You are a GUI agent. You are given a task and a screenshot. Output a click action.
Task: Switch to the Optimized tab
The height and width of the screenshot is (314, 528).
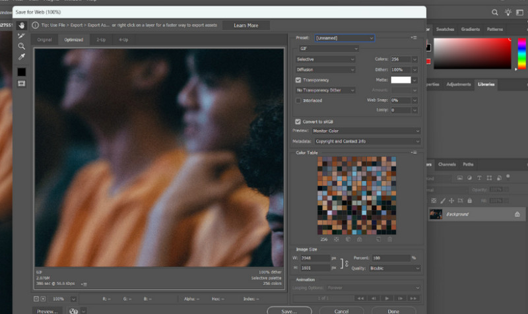73,40
